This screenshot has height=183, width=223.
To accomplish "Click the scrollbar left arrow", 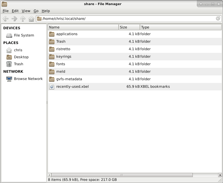I will (x=49, y=175).
